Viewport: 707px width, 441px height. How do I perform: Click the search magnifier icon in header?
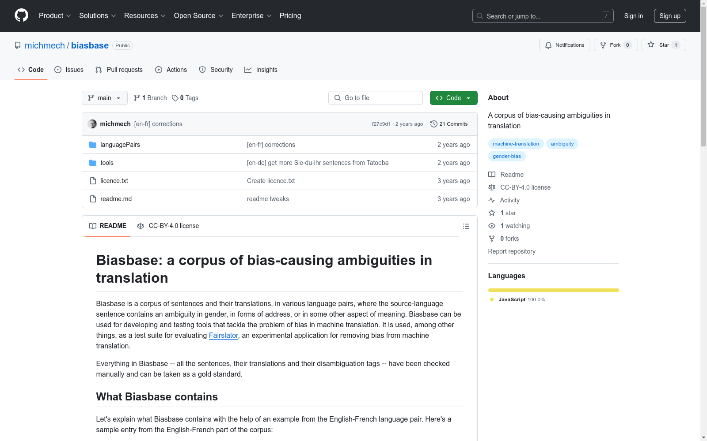pos(480,16)
